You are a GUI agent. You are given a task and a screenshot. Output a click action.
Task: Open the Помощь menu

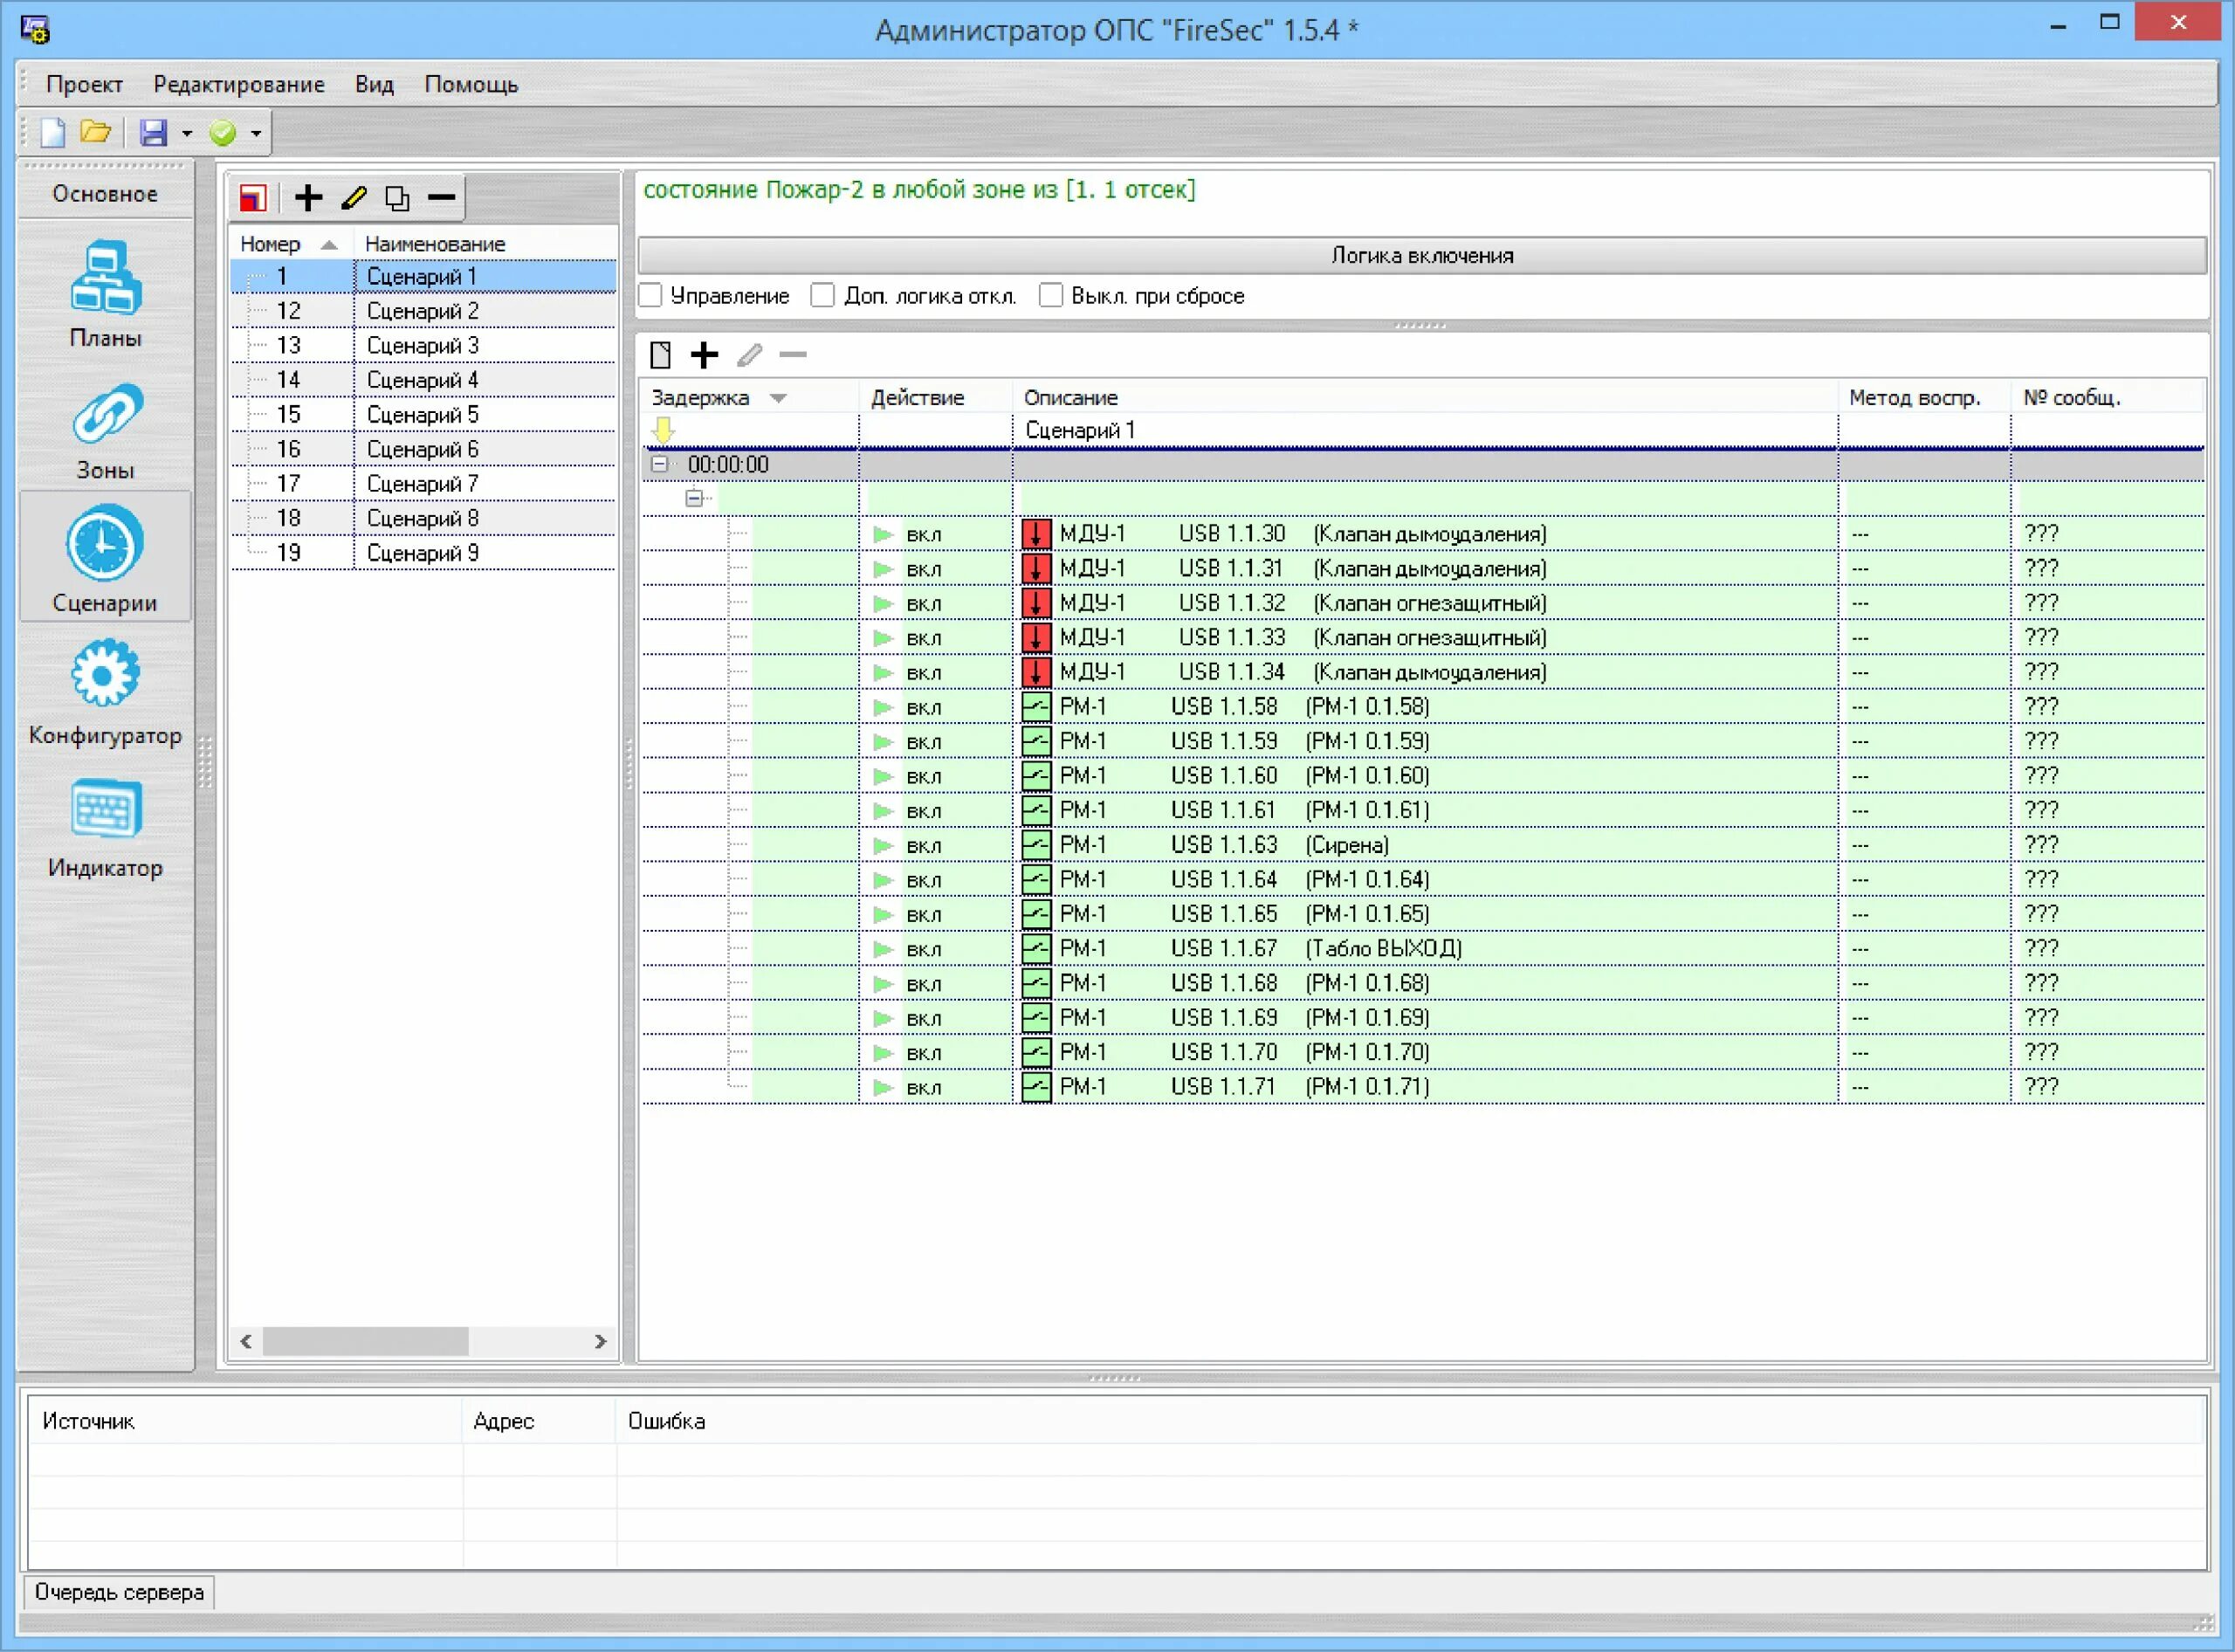click(x=471, y=84)
